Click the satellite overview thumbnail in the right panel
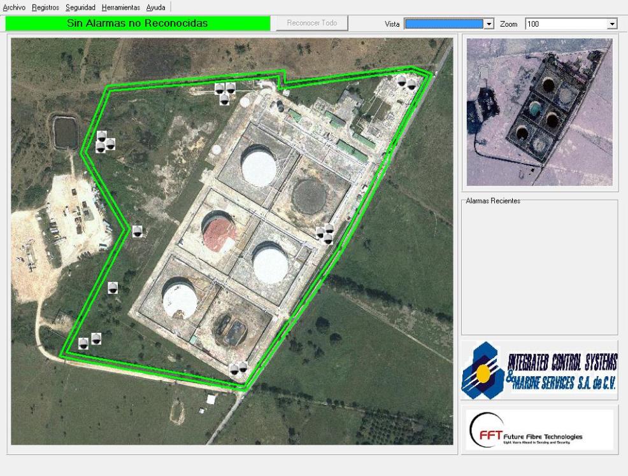This screenshot has height=476, width=628. coord(539,112)
